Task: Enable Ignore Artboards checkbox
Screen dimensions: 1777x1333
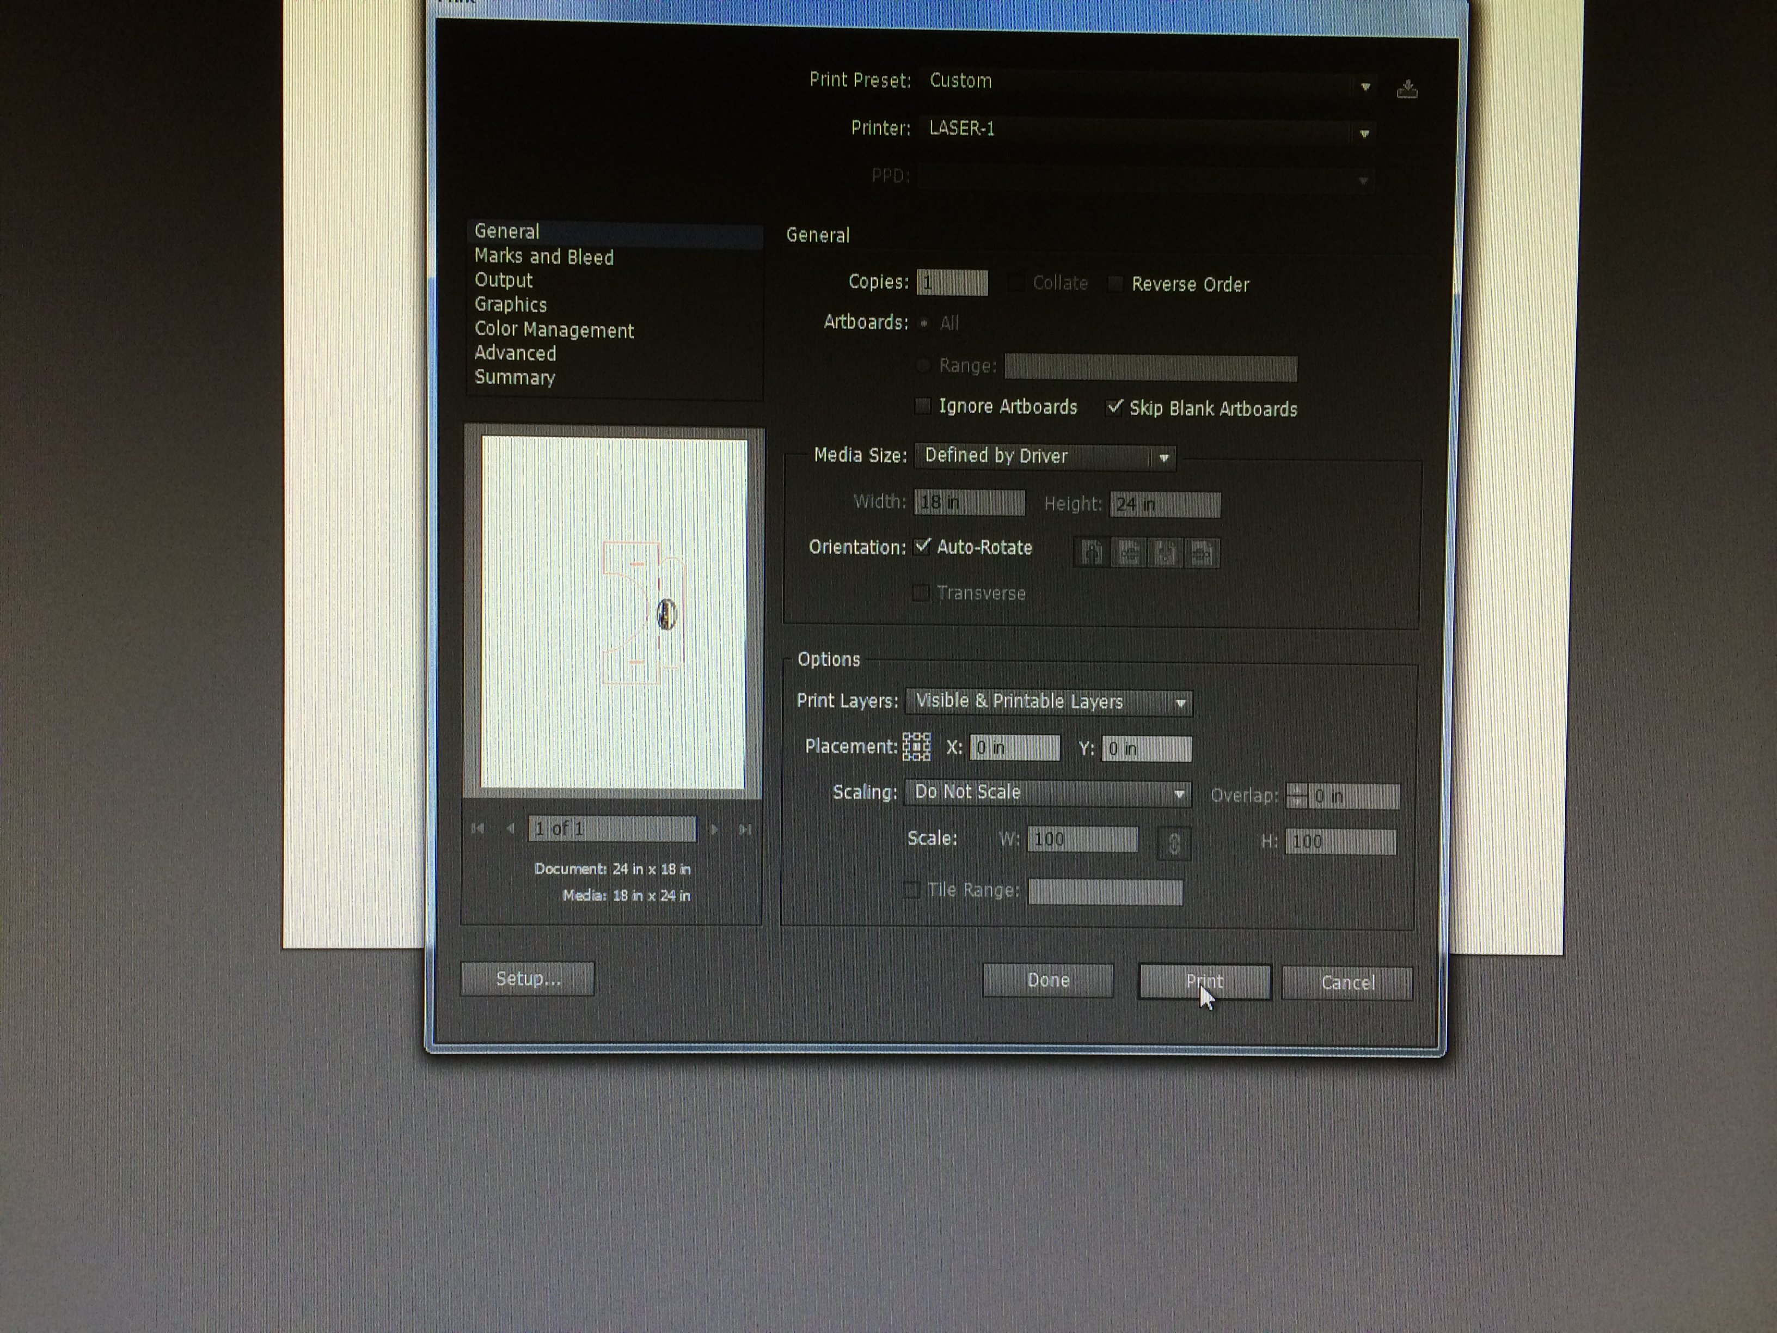Action: click(x=923, y=406)
